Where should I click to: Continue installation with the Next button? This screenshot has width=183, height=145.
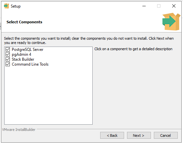coord(139,135)
